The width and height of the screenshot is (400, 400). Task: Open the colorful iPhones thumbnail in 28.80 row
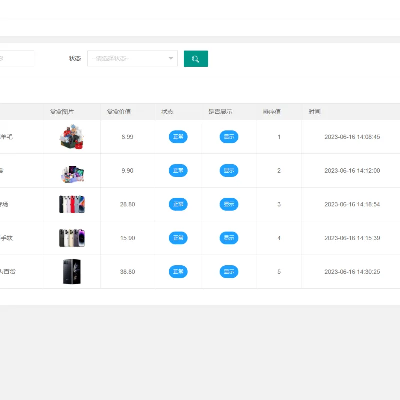(x=72, y=204)
